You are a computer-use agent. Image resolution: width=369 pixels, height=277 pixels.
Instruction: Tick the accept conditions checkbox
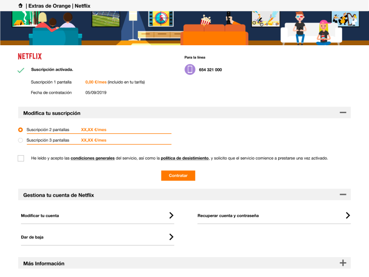pos(21,158)
